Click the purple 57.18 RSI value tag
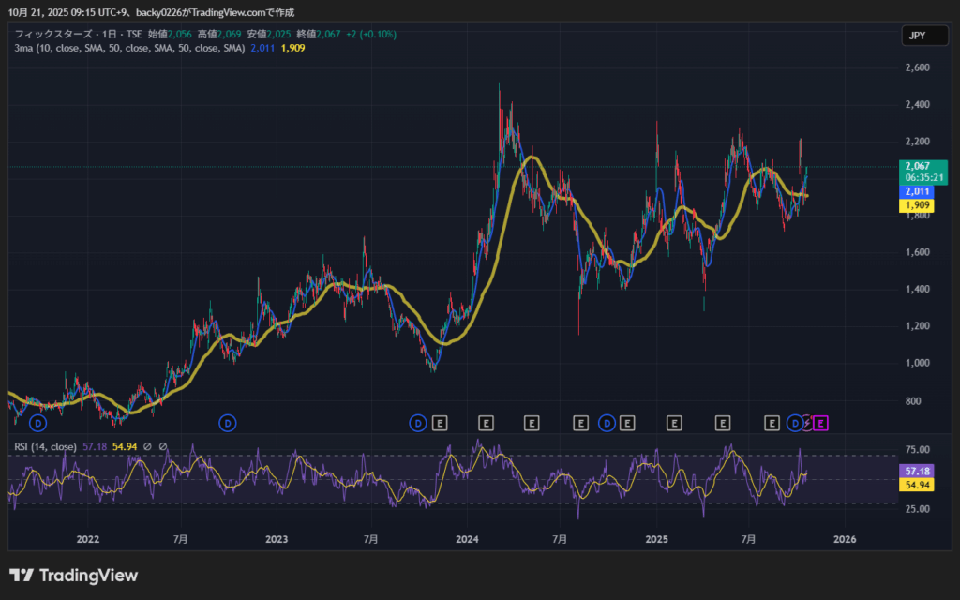 917,470
